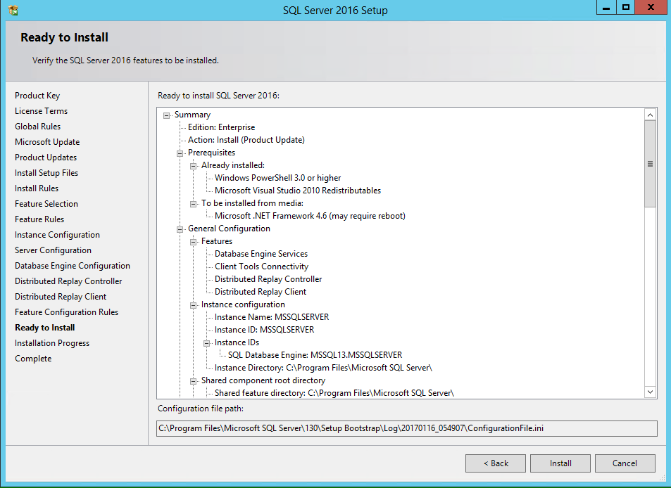Cancel the SQL Server setup

click(625, 463)
